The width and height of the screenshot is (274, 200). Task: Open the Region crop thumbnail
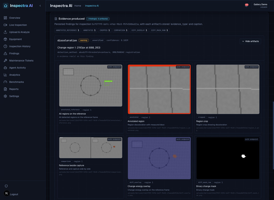tap(228, 89)
